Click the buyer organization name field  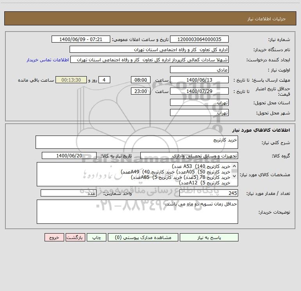tap(149, 49)
